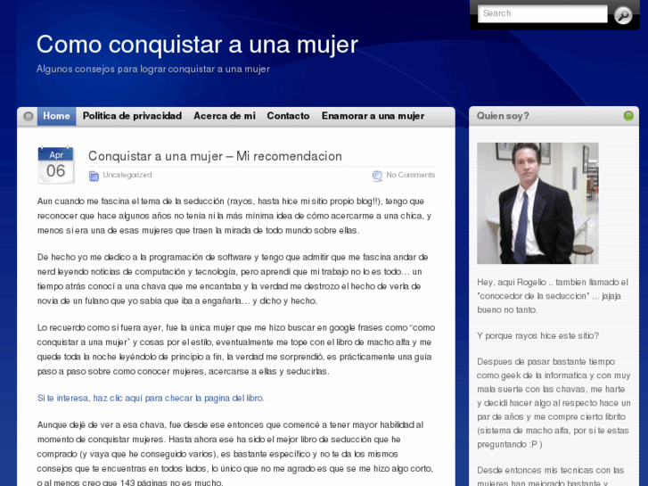The width and height of the screenshot is (648, 486).
Task: Follow the haz clic aquí para checar link
Action: pyautogui.click(x=151, y=398)
